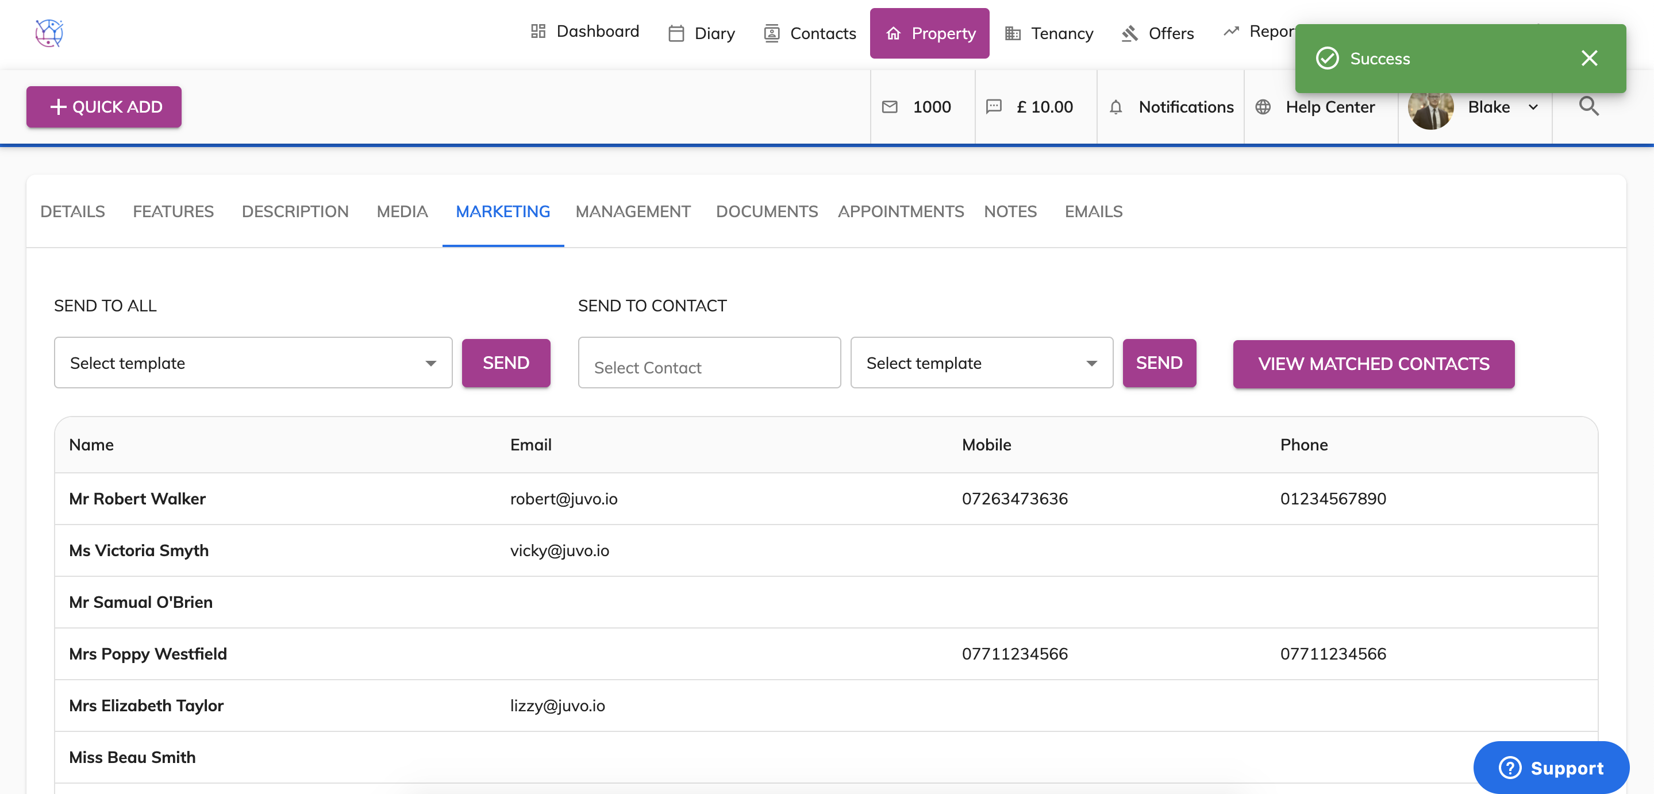Click View Matched Contacts button

pos(1374,364)
